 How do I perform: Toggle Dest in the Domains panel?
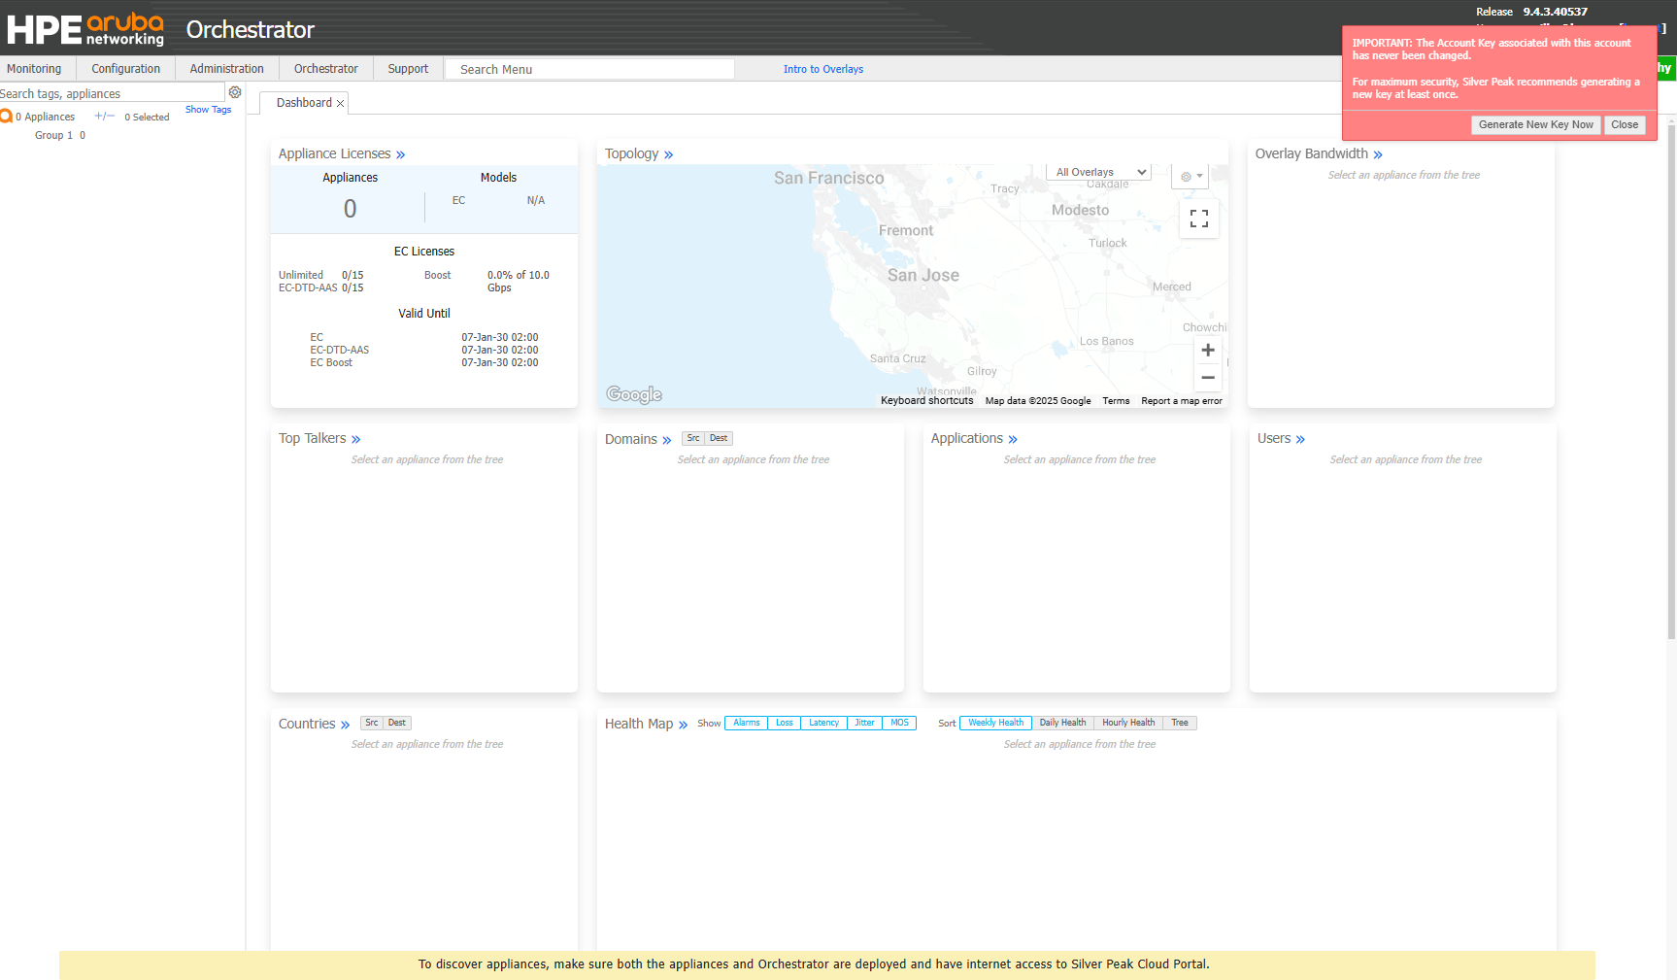point(719,438)
